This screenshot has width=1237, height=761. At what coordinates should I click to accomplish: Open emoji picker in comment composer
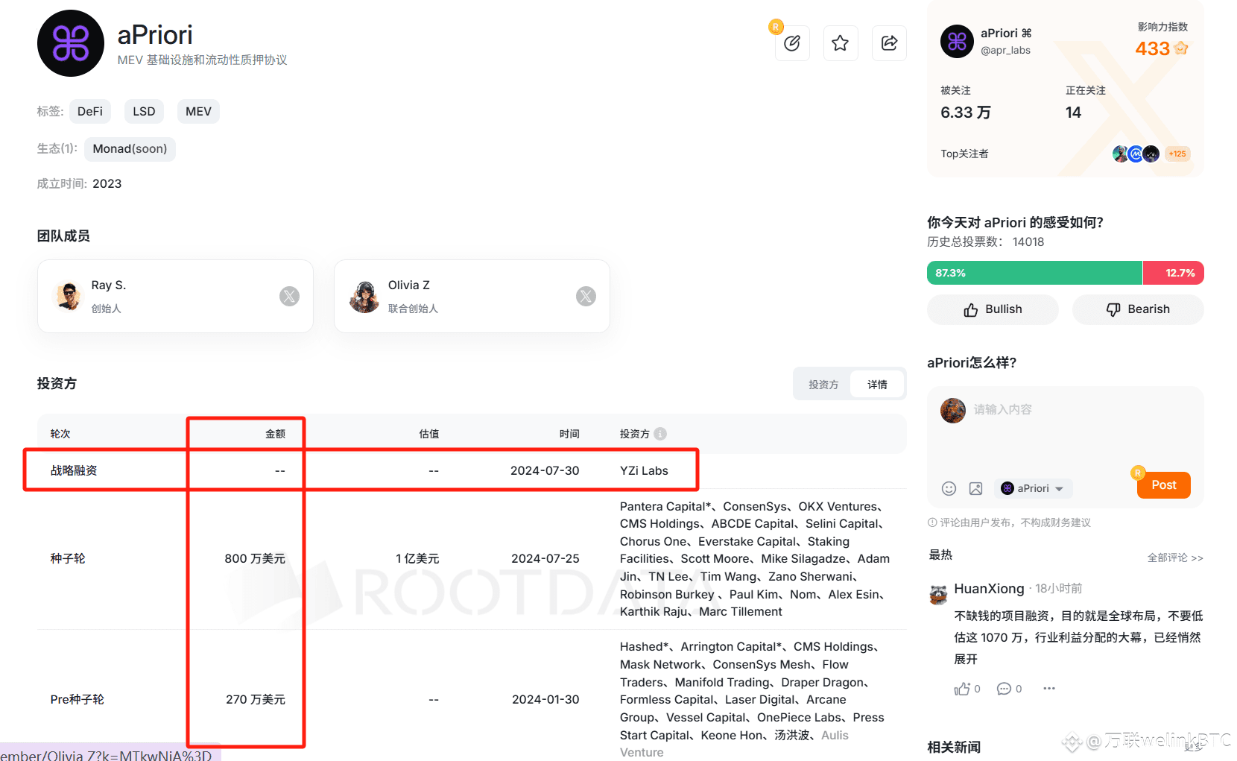pyautogui.click(x=949, y=488)
